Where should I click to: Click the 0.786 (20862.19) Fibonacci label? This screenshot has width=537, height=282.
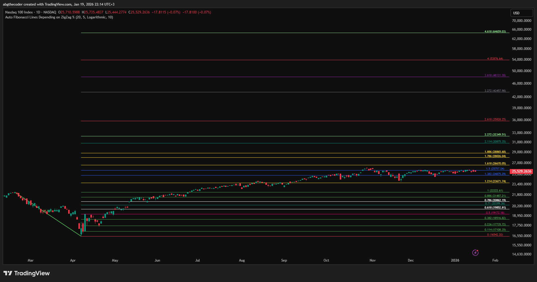(495, 200)
